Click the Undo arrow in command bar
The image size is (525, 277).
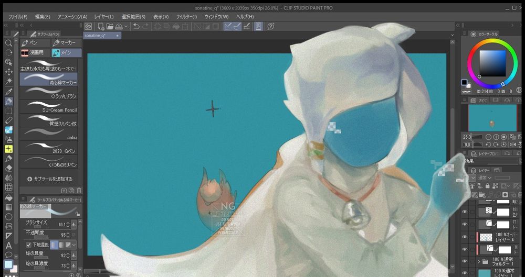136,26
